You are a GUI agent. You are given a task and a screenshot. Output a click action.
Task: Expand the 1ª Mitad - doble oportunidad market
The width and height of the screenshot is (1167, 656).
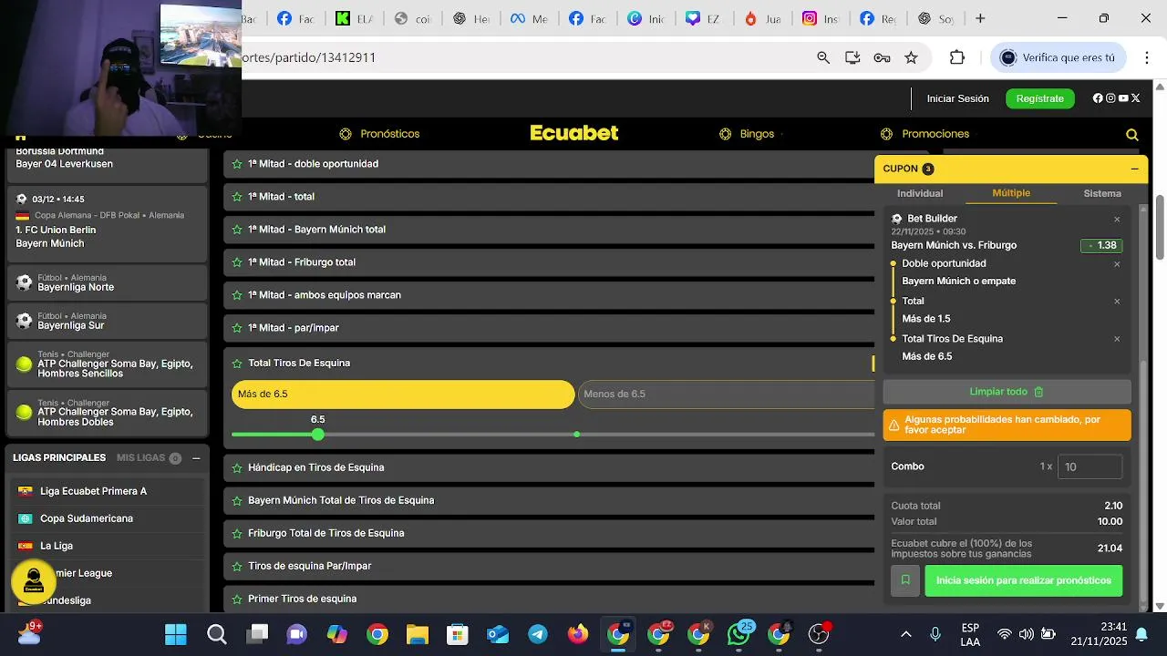click(x=549, y=164)
